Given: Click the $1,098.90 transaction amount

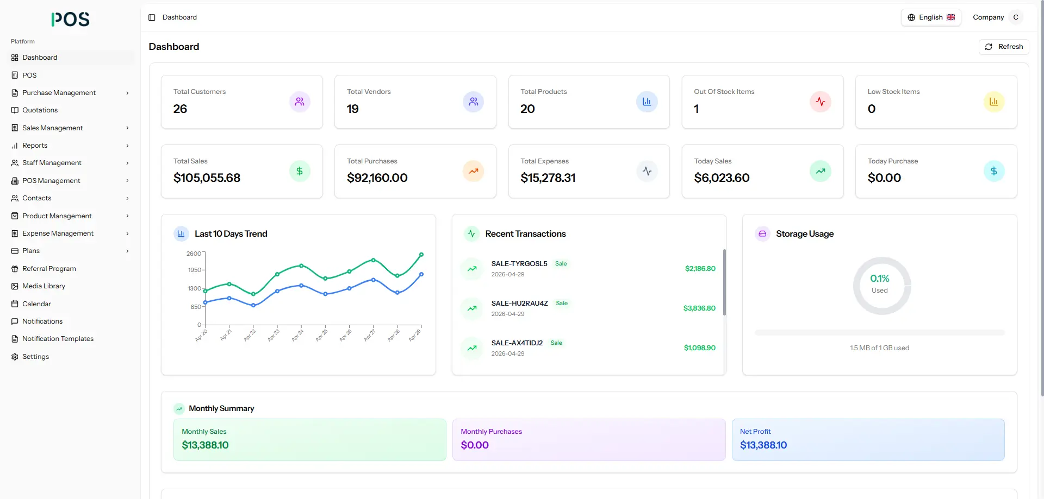Looking at the screenshot, I should click(700, 348).
